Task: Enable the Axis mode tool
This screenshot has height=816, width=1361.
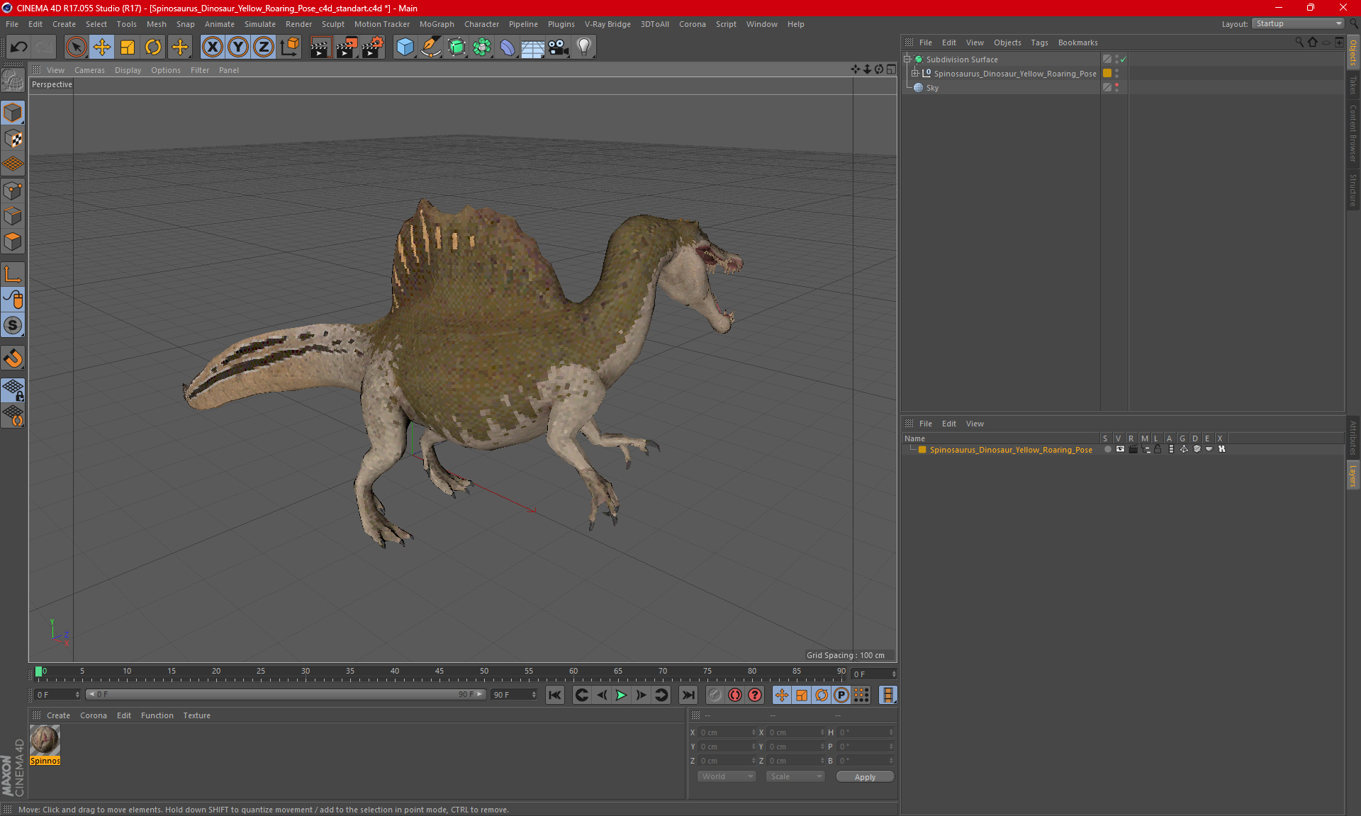Action: (x=13, y=274)
